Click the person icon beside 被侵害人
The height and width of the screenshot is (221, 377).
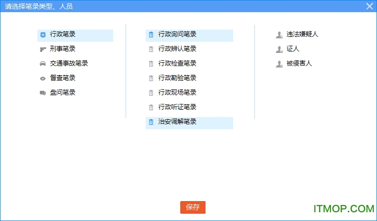tap(279, 64)
